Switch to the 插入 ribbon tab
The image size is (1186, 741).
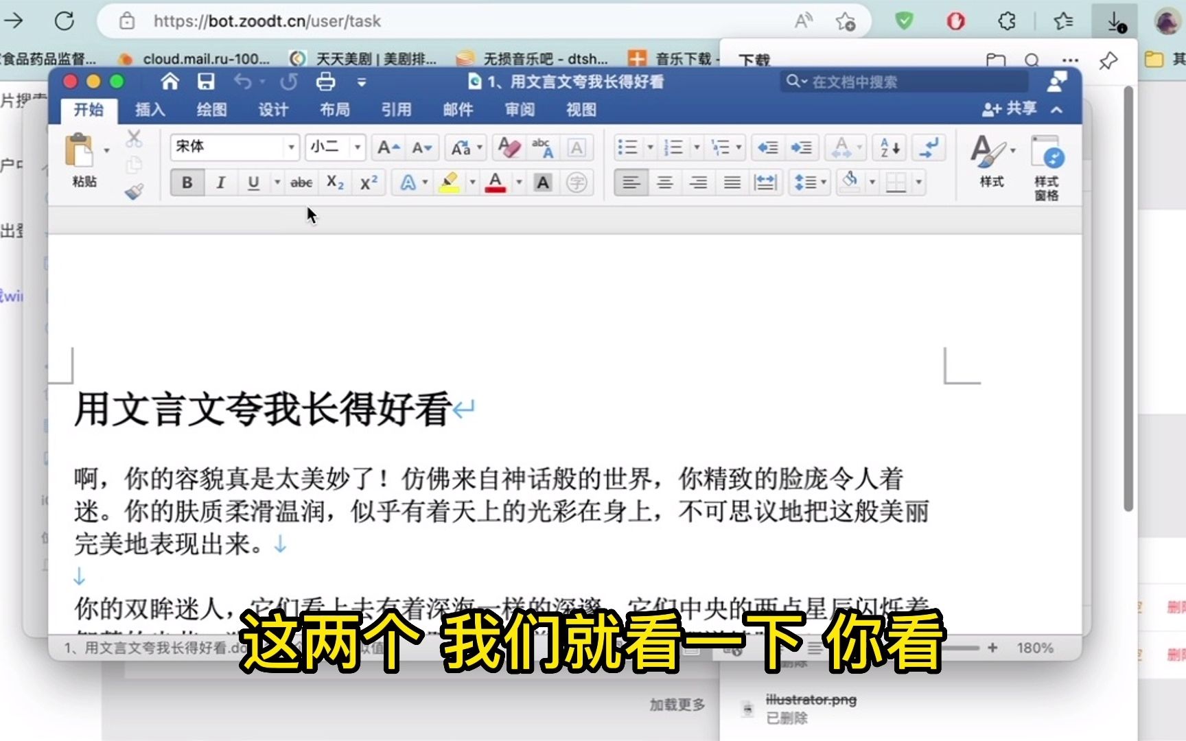(x=148, y=110)
